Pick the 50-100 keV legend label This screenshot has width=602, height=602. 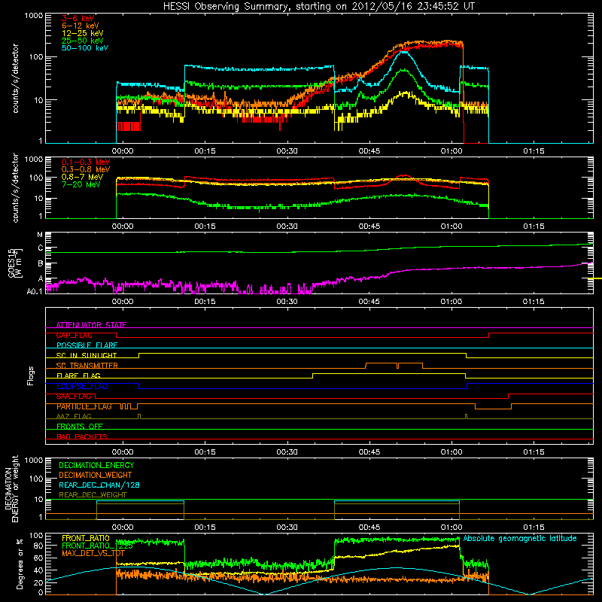85,48
